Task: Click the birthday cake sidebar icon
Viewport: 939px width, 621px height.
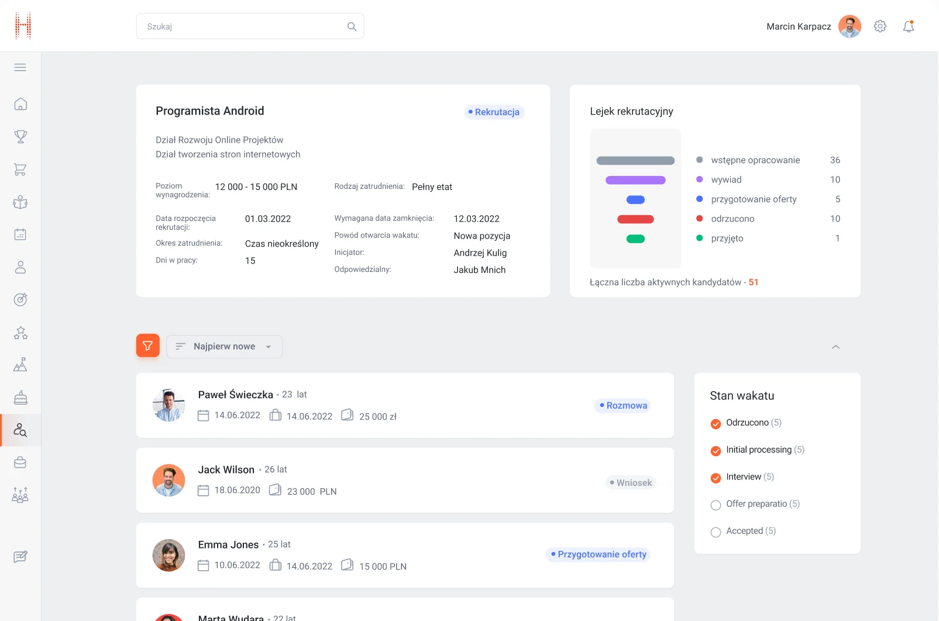Action: (20, 398)
